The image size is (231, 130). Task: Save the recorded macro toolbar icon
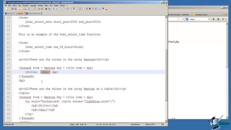coord(99,9)
